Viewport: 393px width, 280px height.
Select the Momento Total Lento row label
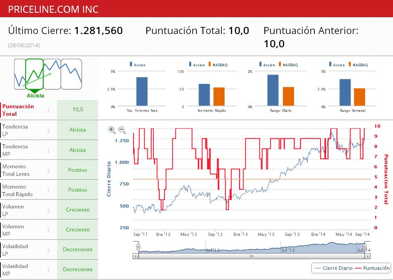[16, 170]
